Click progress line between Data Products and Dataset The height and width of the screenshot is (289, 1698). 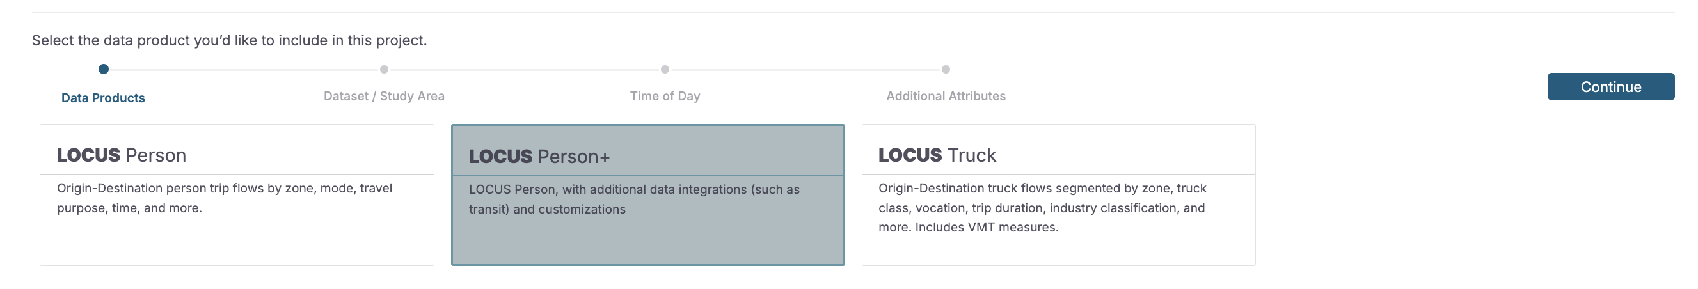(x=244, y=69)
